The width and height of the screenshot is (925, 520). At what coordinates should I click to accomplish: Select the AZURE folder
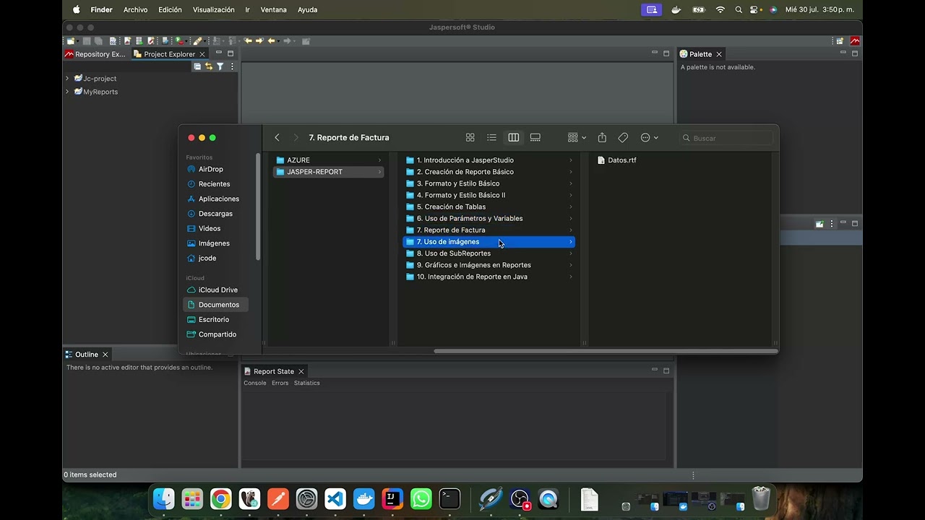(x=329, y=160)
